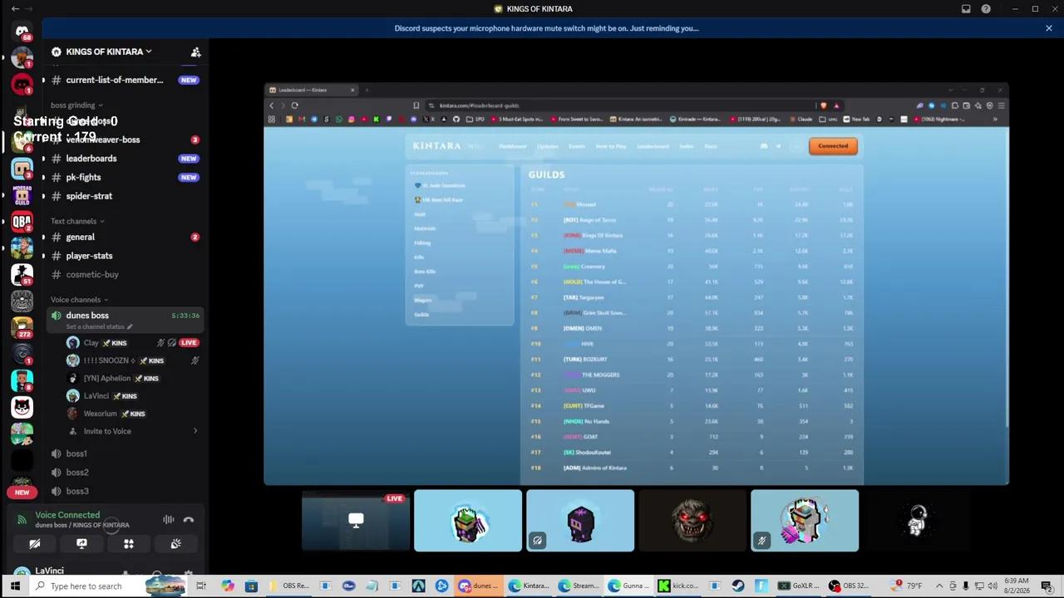Watch Clay's LIVE stream badge
The height and width of the screenshot is (598, 1064).
click(x=189, y=342)
